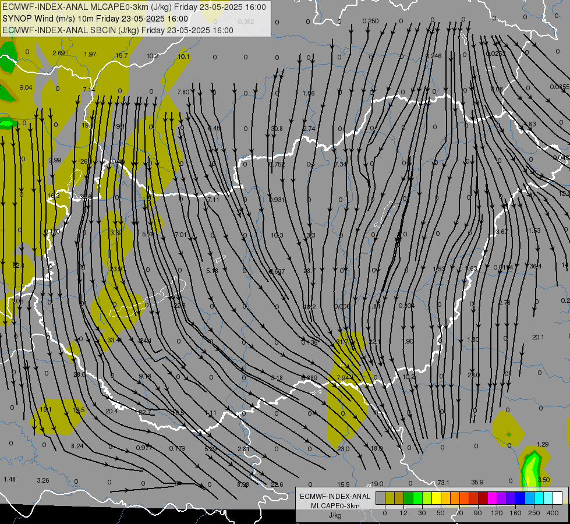Click the colorbar tick label '400'
The image size is (570, 524).
(x=553, y=513)
